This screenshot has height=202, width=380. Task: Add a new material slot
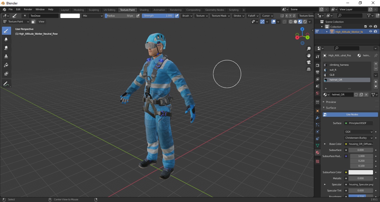pyautogui.click(x=376, y=64)
